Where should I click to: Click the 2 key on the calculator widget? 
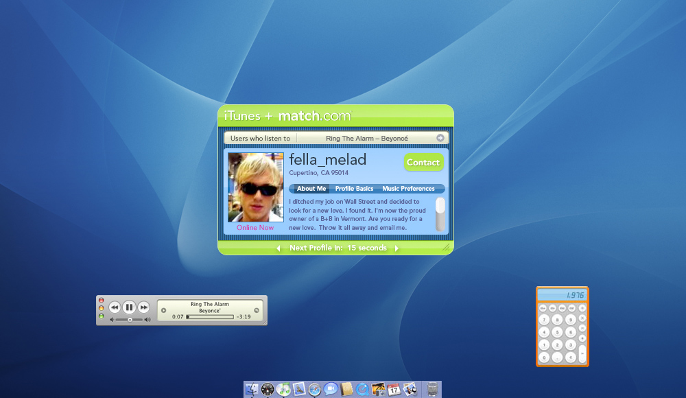(557, 345)
